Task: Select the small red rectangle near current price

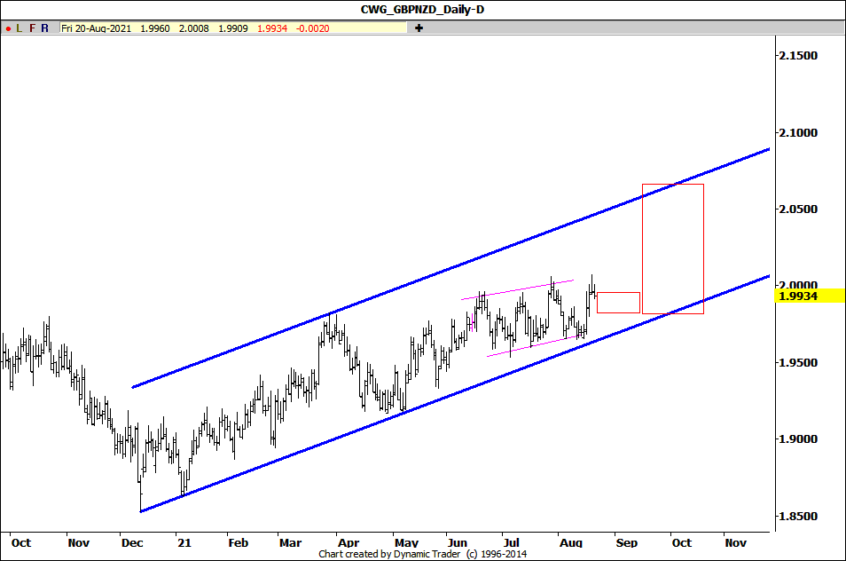Action: (618, 303)
